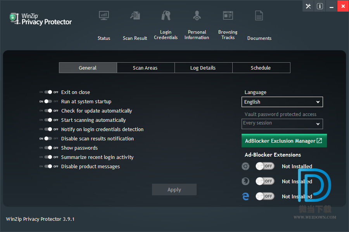Click the WinZip Privacy Protector logo
This screenshot has width=349, height=232.
[41, 19]
